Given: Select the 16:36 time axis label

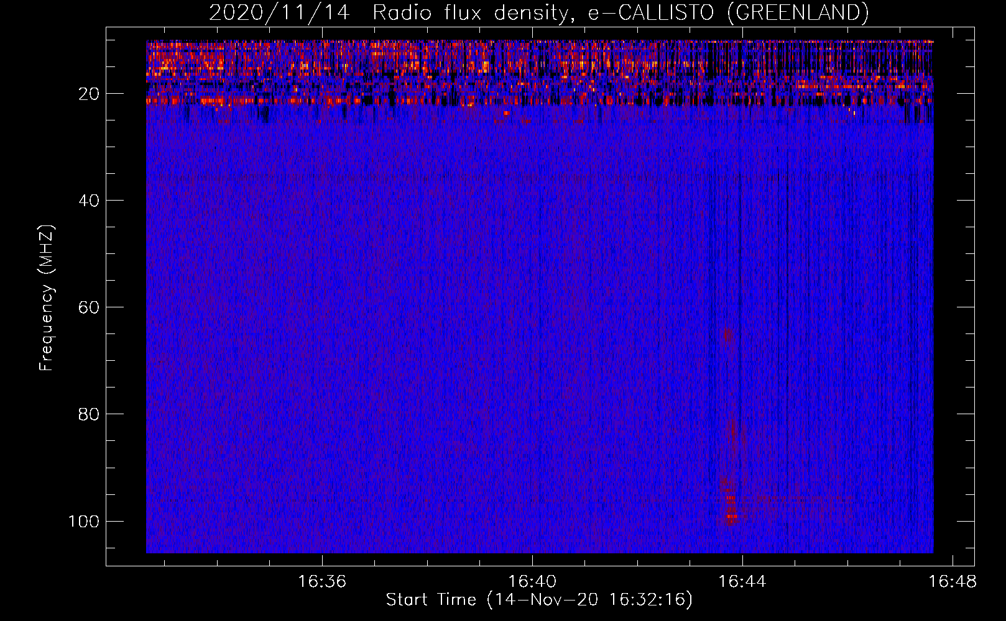Looking at the screenshot, I should (x=322, y=581).
